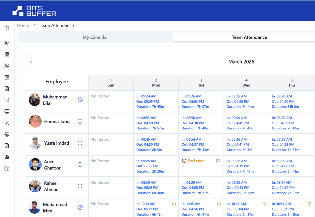Click Hamna Tariq's profile photo
This screenshot has height=217, width=315.
click(x=35, y=121)
